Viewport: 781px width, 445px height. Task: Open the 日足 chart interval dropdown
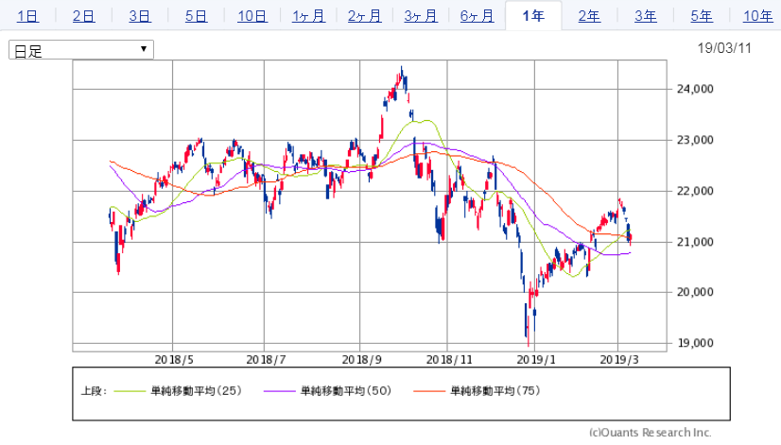[x=81, y=50]
